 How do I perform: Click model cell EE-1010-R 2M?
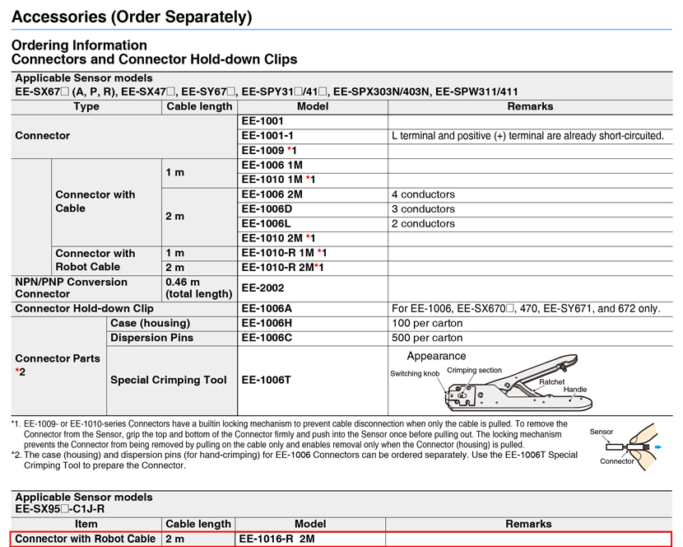pos(313,268)
